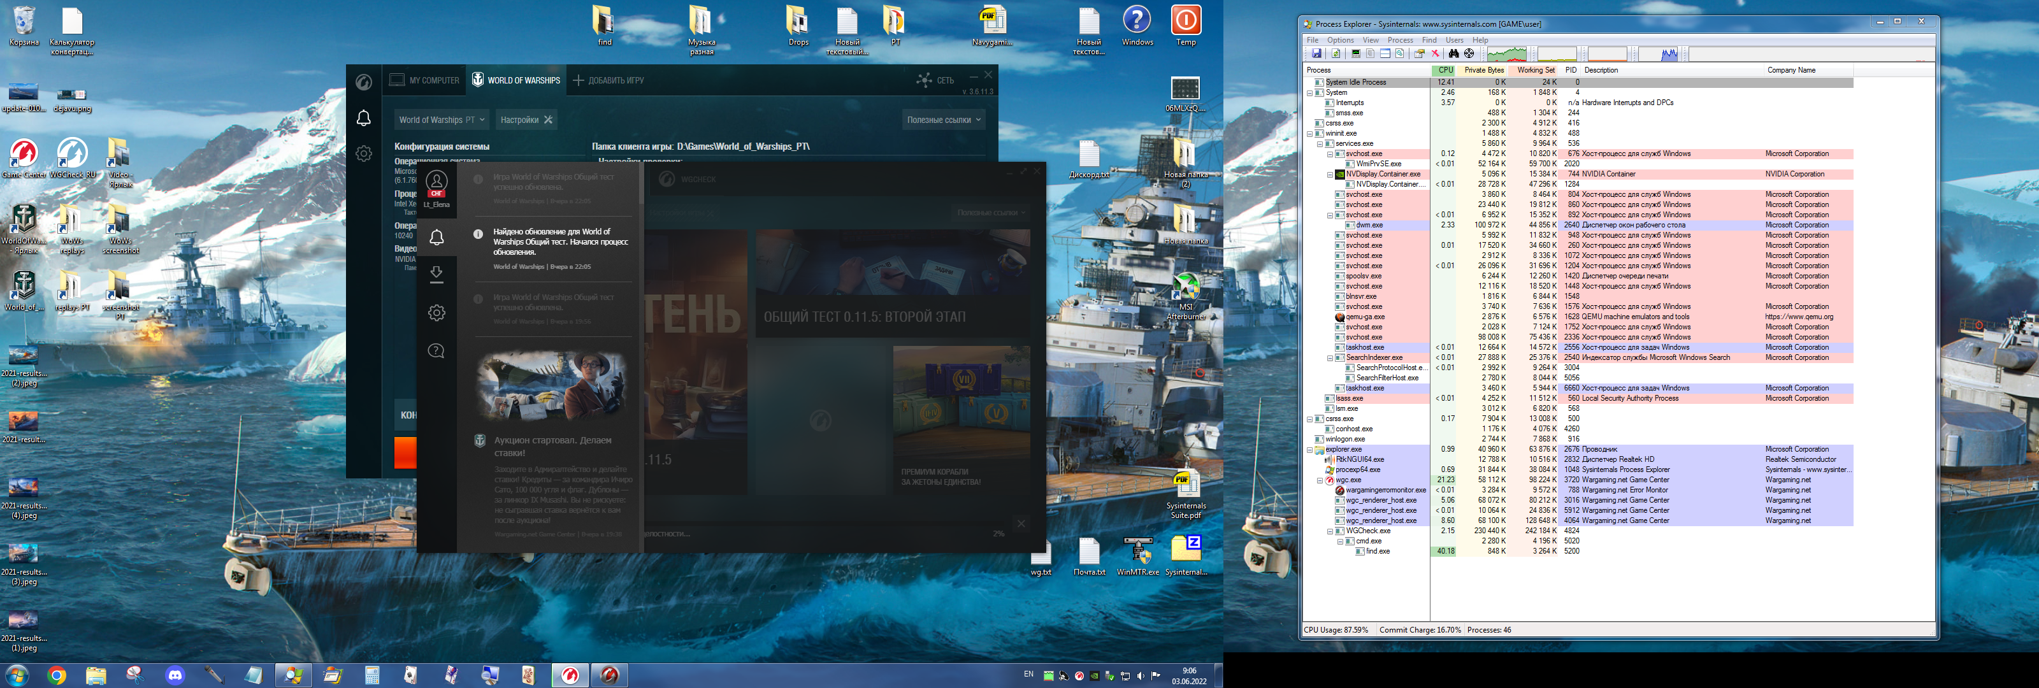Click the Refresh Now icon in Process Explorer
This screenshot has height=688, width=2039.
(x=1336, y=54)
